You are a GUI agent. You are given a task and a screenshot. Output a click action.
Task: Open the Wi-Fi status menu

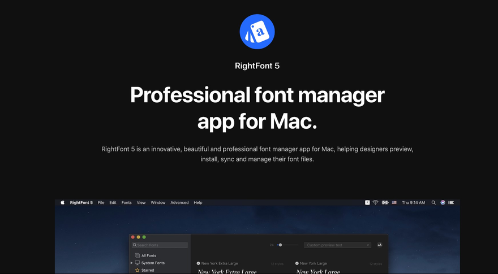[375, 202]
